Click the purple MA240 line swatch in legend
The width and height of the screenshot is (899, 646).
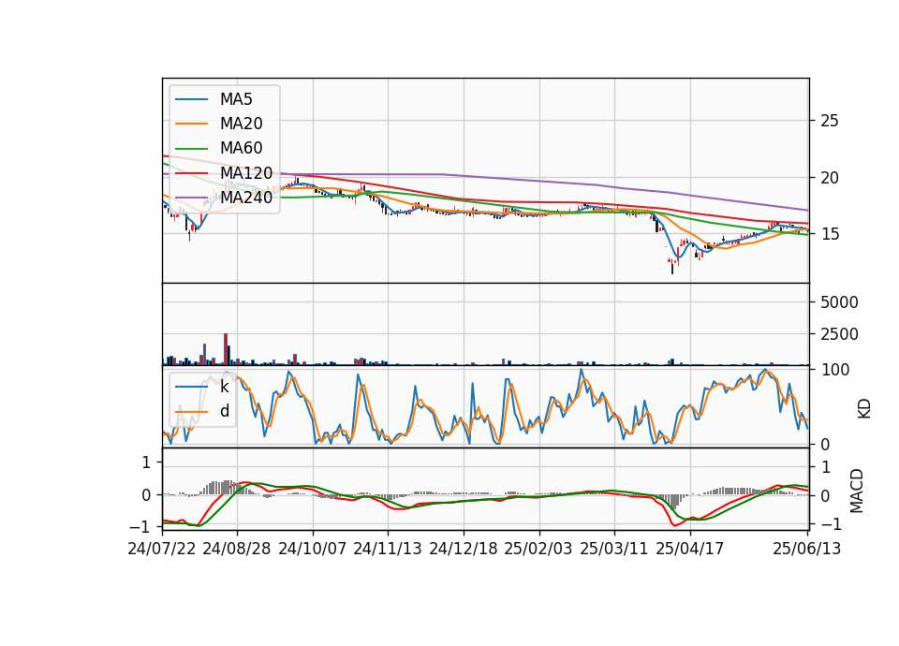point(191,198)
